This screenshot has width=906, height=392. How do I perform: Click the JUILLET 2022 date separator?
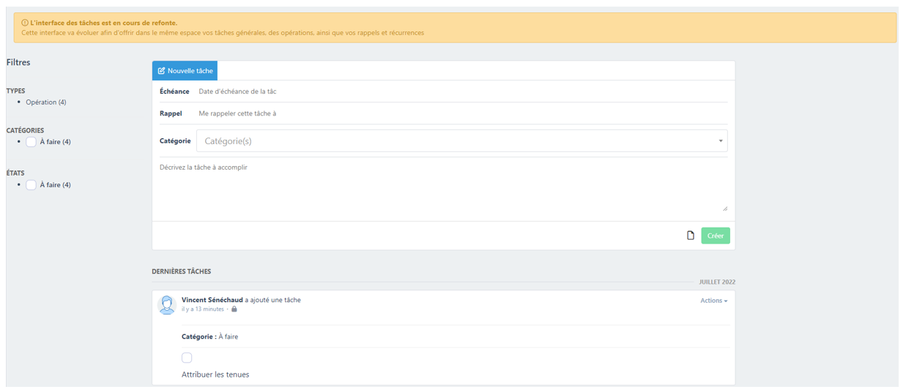point(716,282)
